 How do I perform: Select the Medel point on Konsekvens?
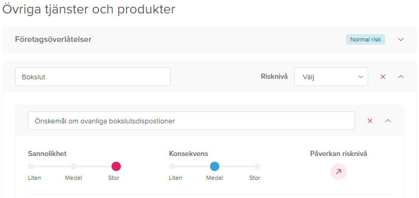215,166
